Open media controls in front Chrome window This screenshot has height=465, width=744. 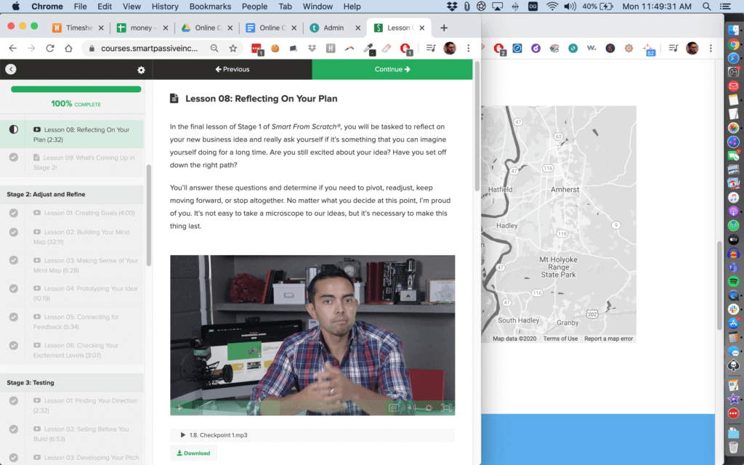pyautogui.click(x=431, y=49)
